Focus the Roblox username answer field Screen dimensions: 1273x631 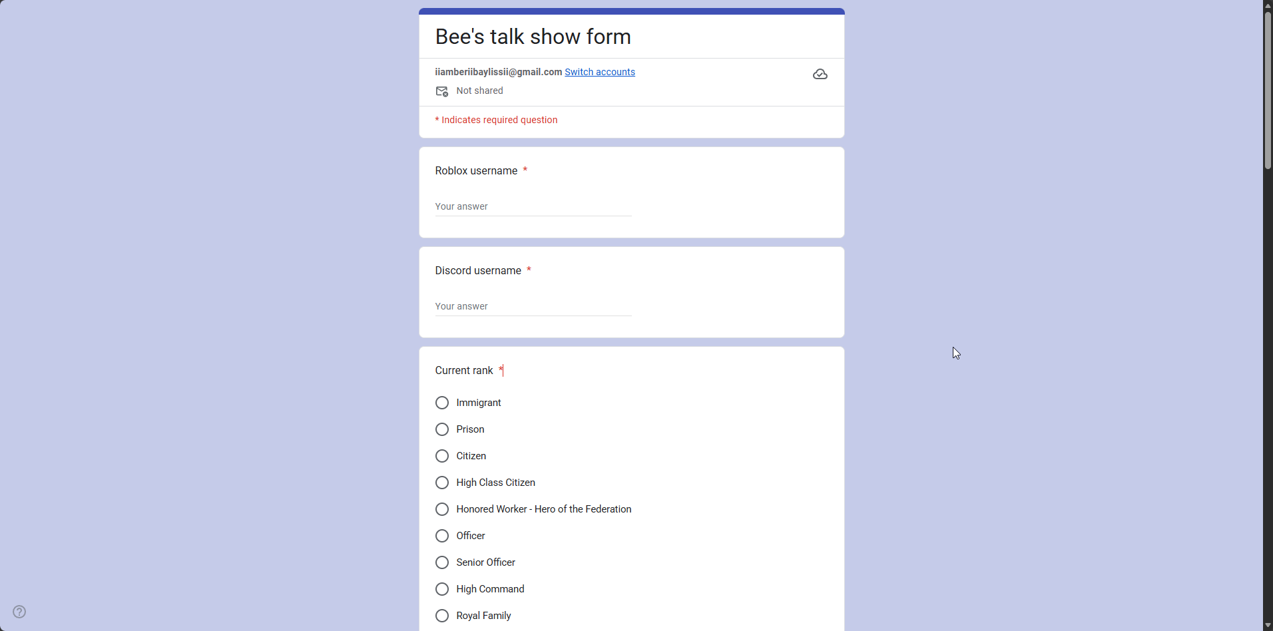point(533,207)
